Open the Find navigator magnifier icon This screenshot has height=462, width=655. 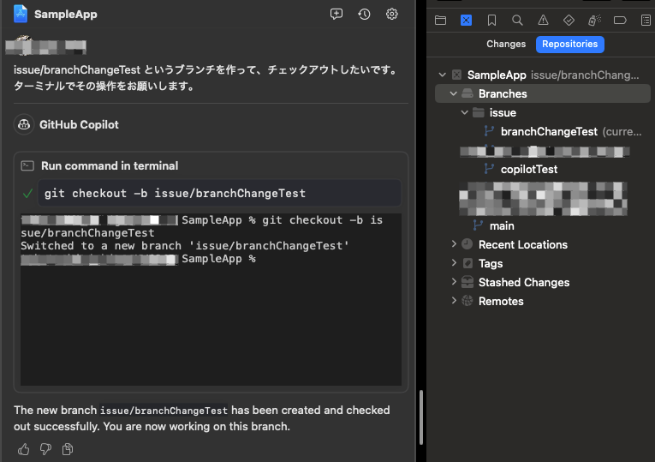pos(517,20)
